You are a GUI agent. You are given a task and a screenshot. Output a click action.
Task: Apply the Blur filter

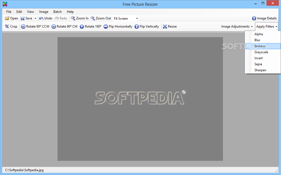pyautogui.click(x=263, y=40)
